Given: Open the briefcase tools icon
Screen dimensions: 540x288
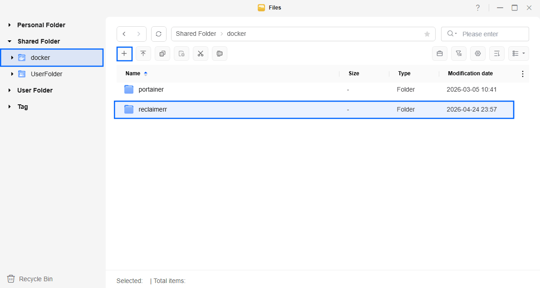Looking at the screenshot, I should click(x=439, y=54).
